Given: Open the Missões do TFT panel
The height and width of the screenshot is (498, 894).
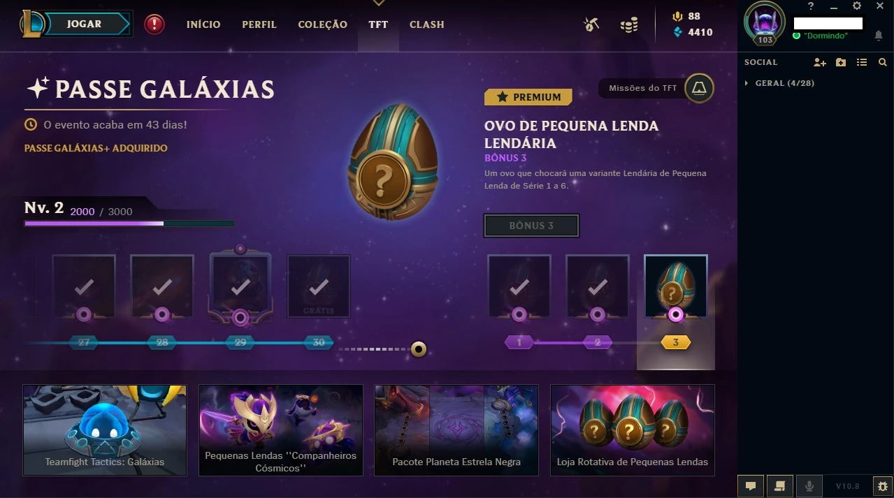Looking at the screenshot, I should click(657, 88).
